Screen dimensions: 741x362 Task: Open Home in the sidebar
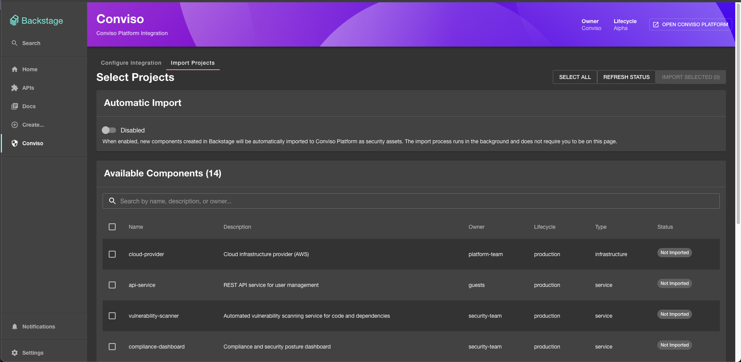pyautogui.click(x=44, y=69)
